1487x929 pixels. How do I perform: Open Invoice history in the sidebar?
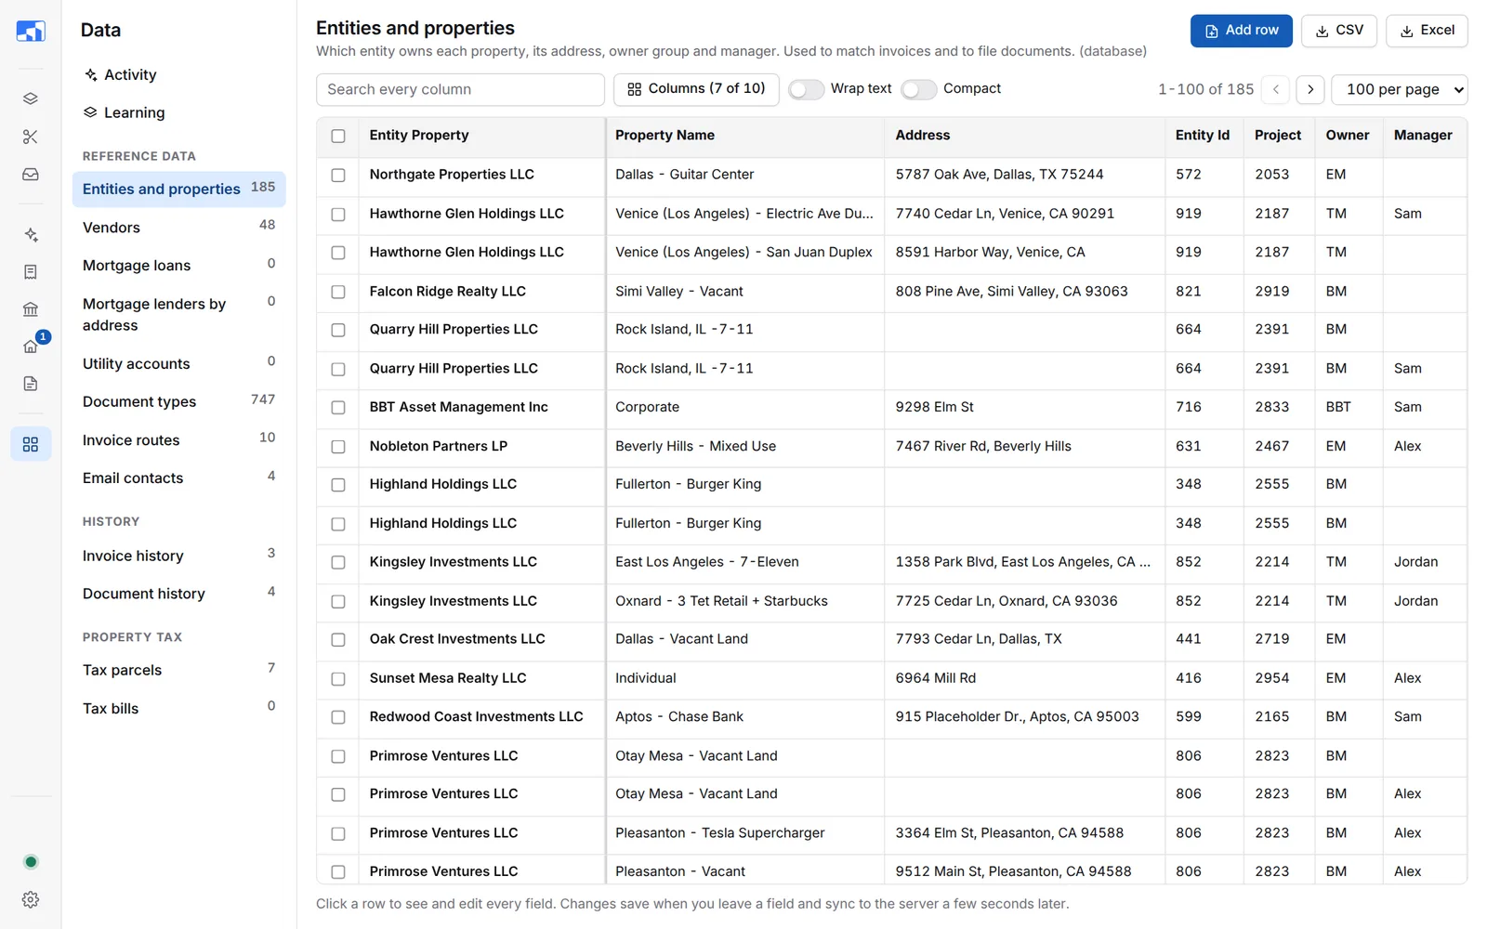point(178,556)
